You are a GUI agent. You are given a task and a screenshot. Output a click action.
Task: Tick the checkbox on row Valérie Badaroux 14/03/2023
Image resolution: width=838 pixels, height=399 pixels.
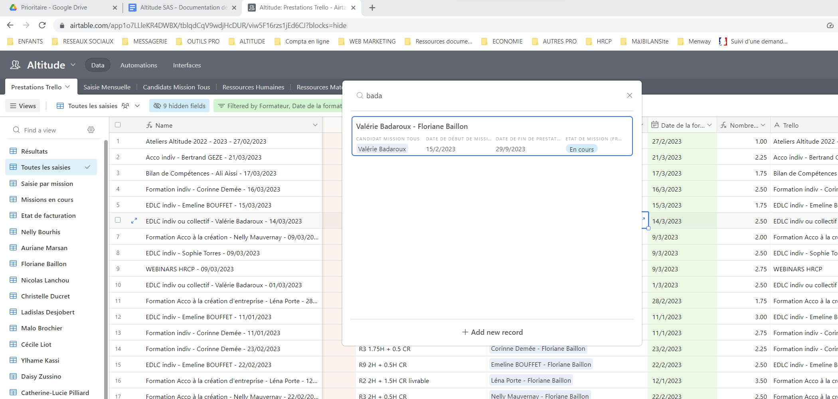118,220
